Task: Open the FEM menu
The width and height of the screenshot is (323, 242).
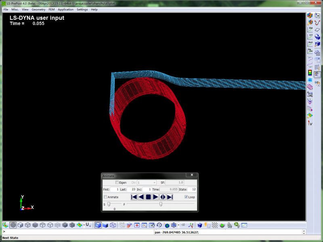Action: pos(51,9)
